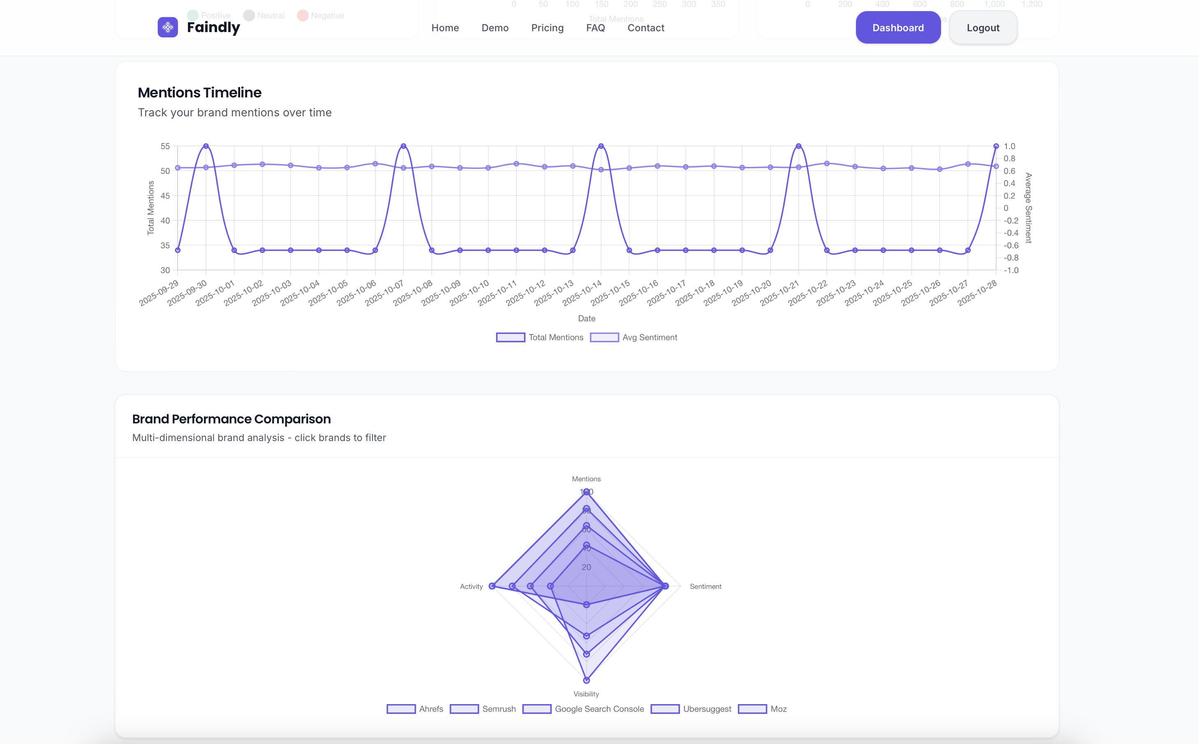Click the radar Visibility bottom point
This screenshot has width=1198, height=744.
click(x=586, y=681)
